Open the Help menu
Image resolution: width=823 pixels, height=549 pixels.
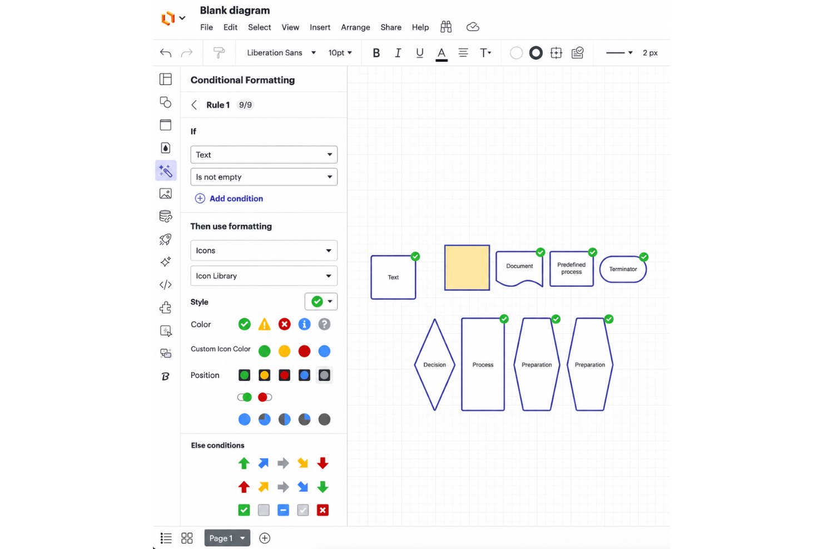click(x=420, y=27)
